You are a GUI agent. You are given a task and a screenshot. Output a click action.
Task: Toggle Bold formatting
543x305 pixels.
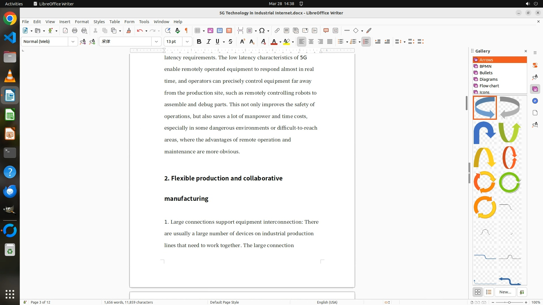pyautogui.click(x=199, y=42)
